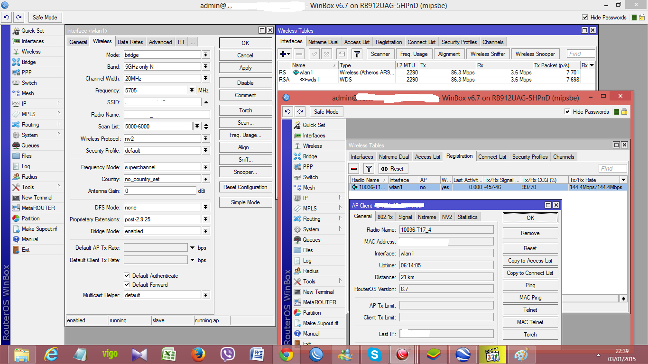The width and height of the screenshot is (648, 364).
Task: Expand the Band dropdown showing 5GHz-only-N
Action: 205,67
